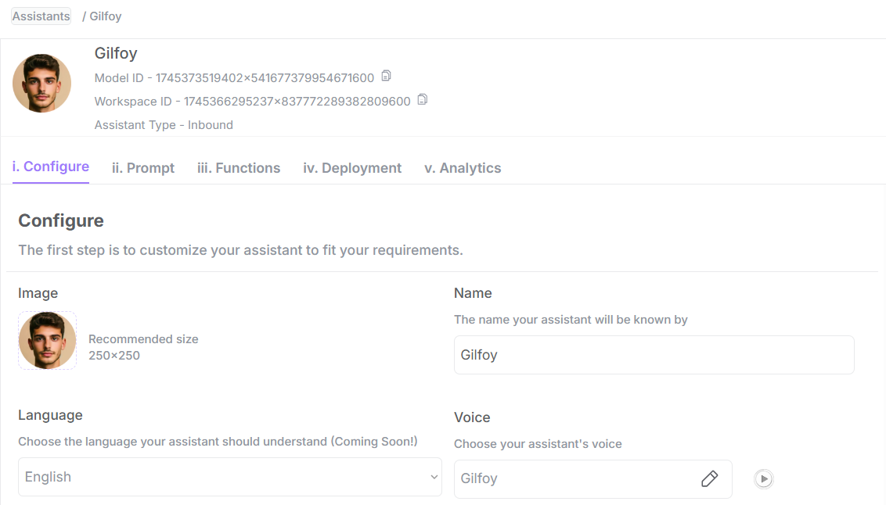Switch to the Configure tab
Image resolution: width=886 pixels, height=505 pixels.
(x=51, y=167)
